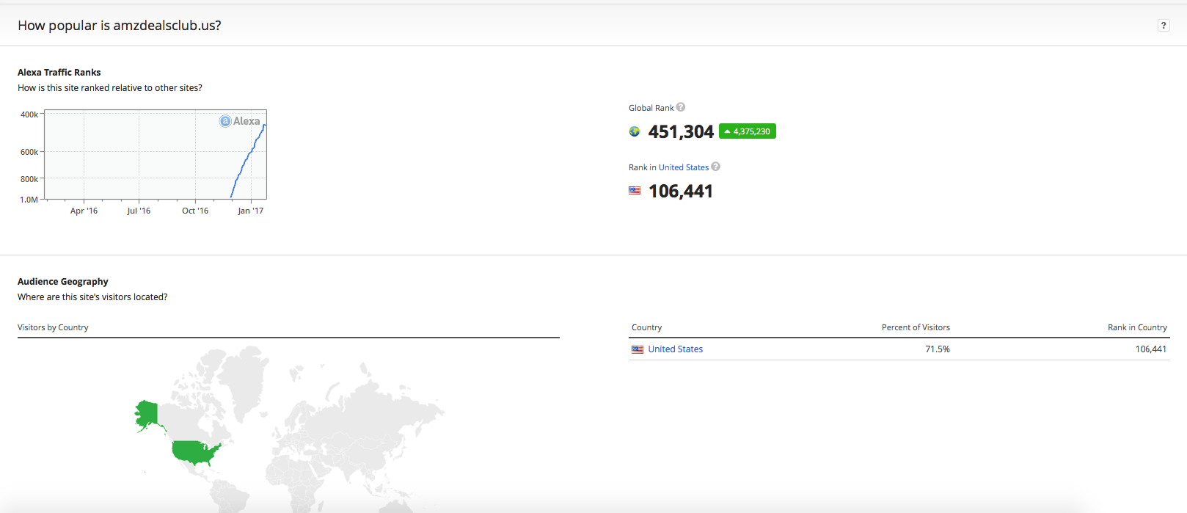Click the Visitors by Country label
1187x513 pixels.
tap(53, 327)
